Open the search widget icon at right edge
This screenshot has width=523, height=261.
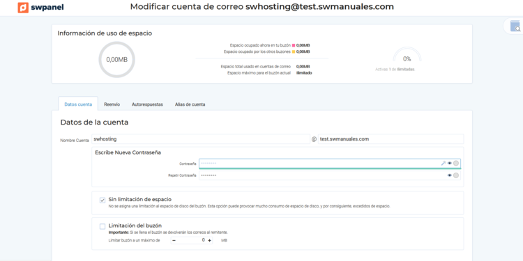coord(515,26)
